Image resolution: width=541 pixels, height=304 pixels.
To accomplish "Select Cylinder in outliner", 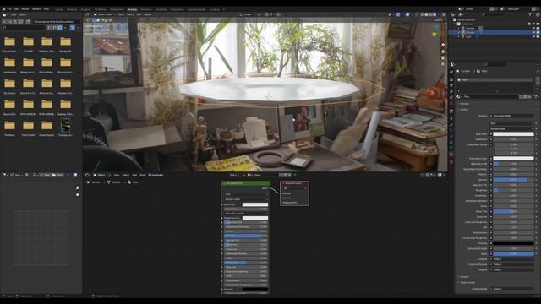I will pos(470,32).
